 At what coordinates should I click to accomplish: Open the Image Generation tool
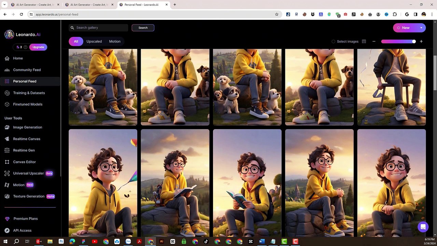(27, 127)
